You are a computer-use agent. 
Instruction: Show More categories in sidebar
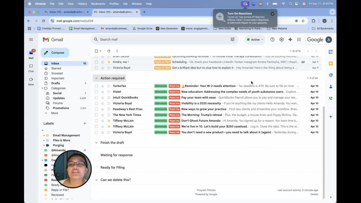point(55,113)
